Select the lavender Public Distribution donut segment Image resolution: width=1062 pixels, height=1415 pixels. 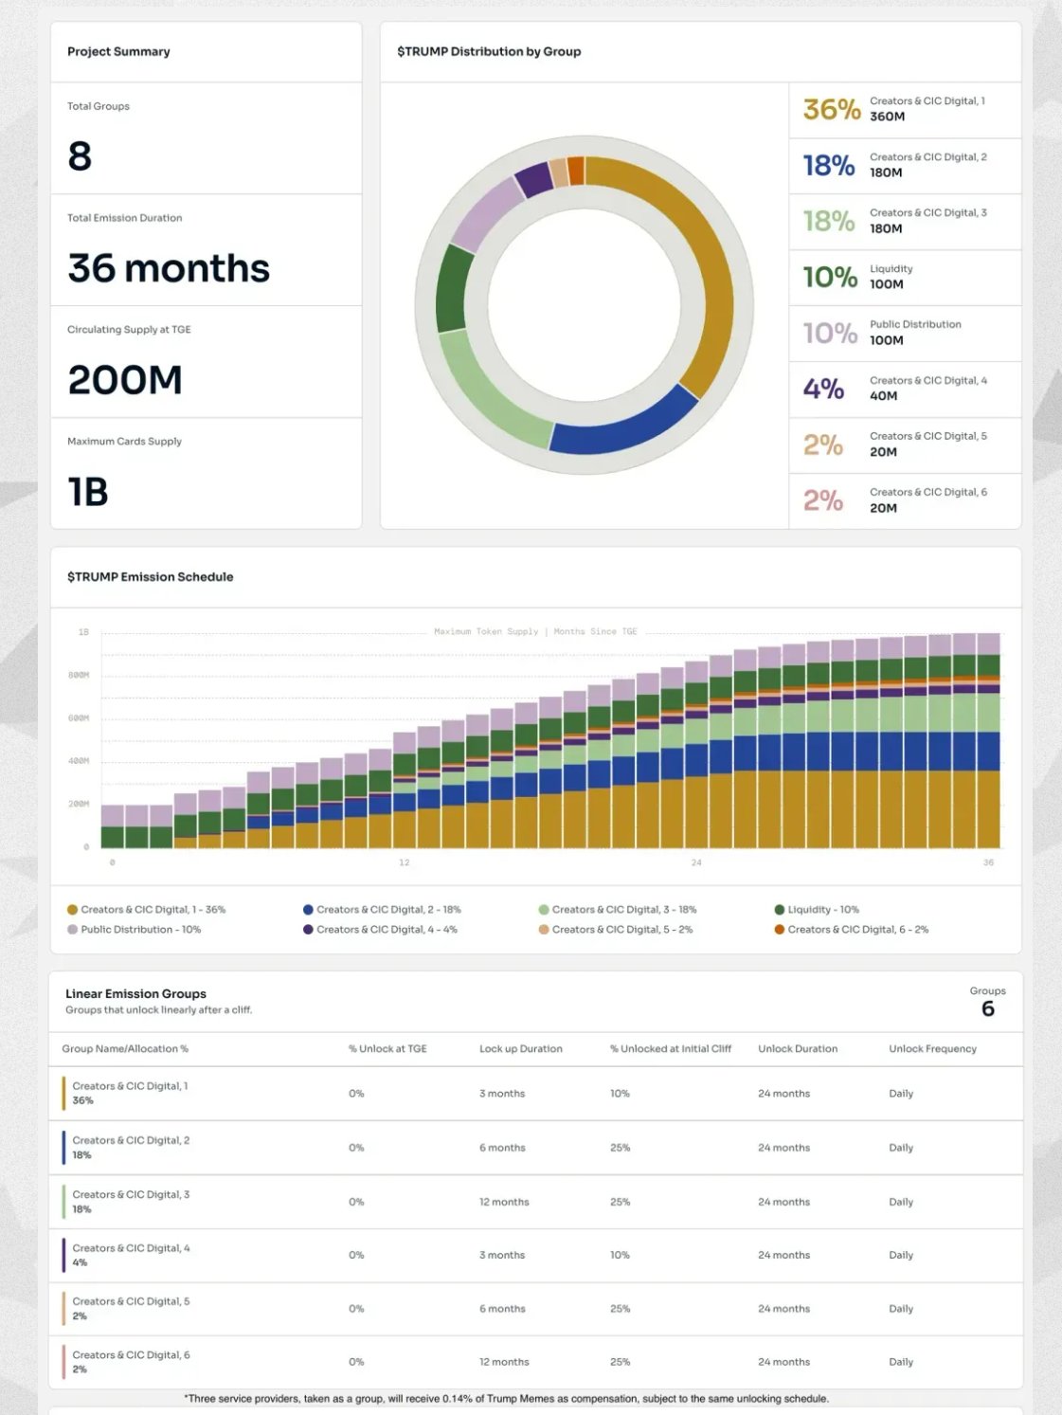pyautogui.click(x=485, y=213)
